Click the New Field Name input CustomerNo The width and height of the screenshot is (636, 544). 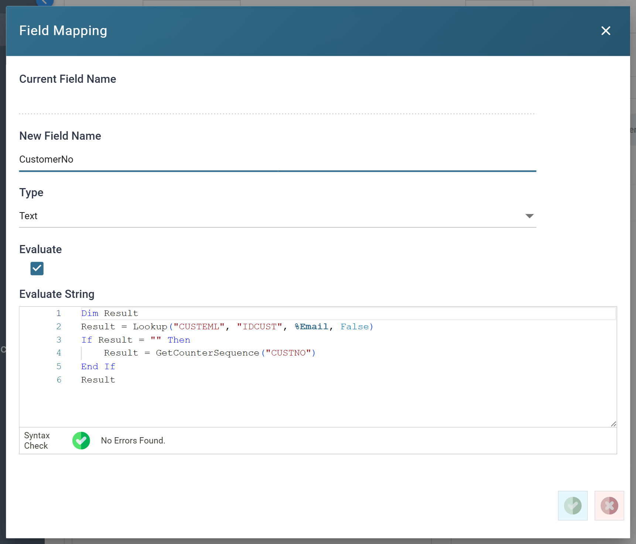pyautogui.click(x=277, y=160)
